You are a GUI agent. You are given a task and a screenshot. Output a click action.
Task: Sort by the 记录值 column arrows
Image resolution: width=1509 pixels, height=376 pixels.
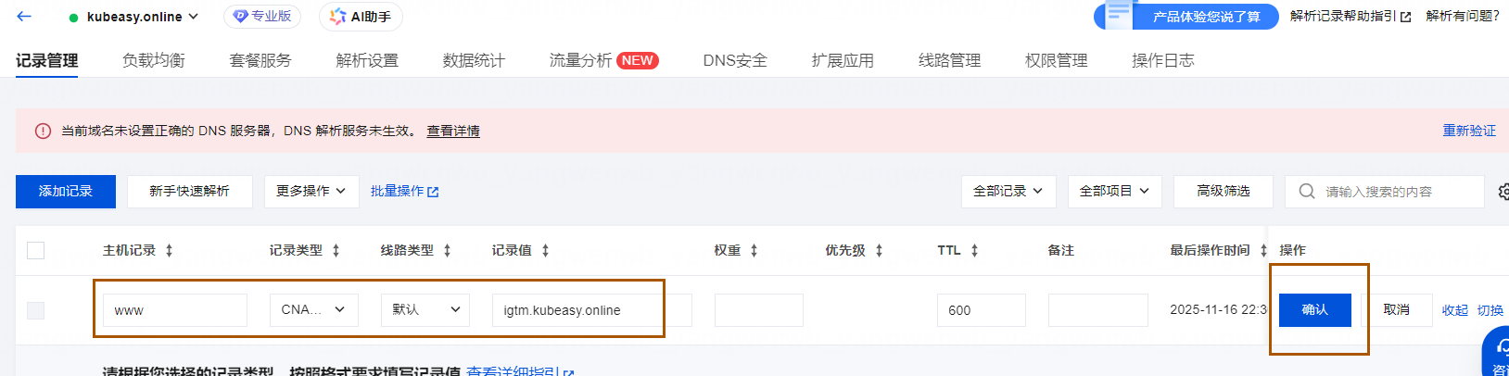click(545, 250)
